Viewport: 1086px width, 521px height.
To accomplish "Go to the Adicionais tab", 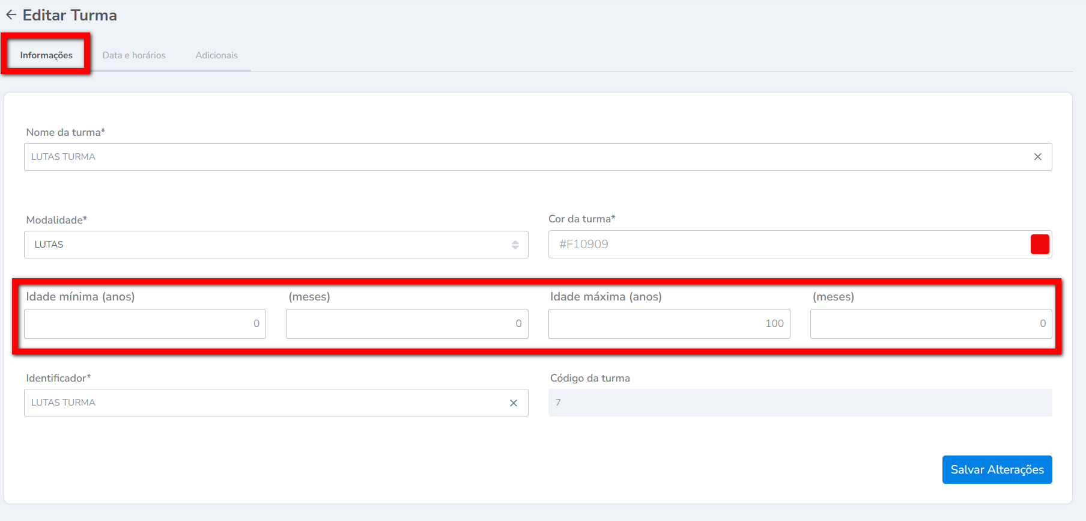I will [x=216, y=55].
